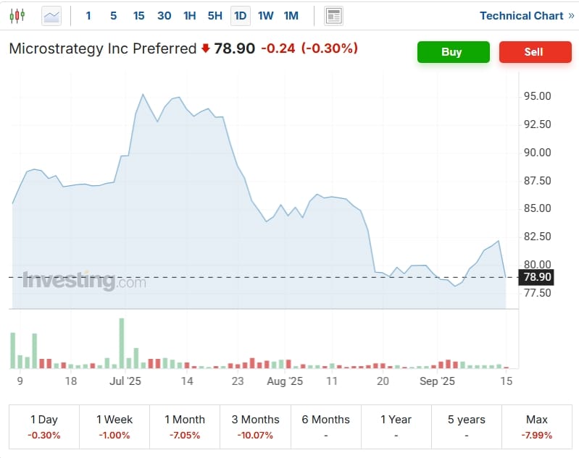Select the 1W interval
This screenshot has height=458, width=579.
point(265,16)
